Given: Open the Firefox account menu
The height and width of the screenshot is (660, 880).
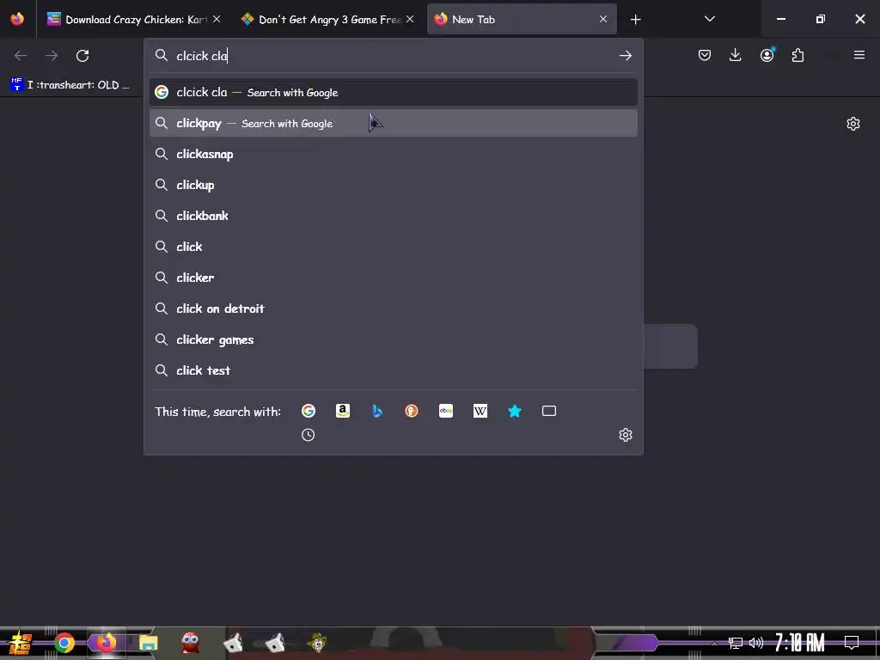Looking at the screenshot, I should pyautogui.click(x=767, y=55).
